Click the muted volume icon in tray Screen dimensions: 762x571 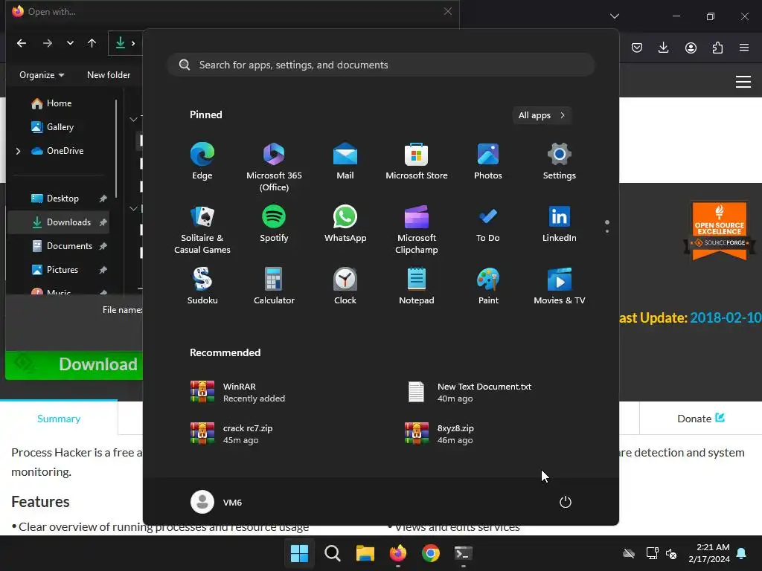(672, 553)
